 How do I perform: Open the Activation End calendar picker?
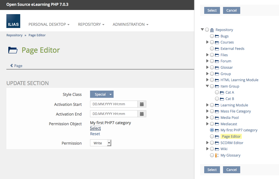coord(142,114)
